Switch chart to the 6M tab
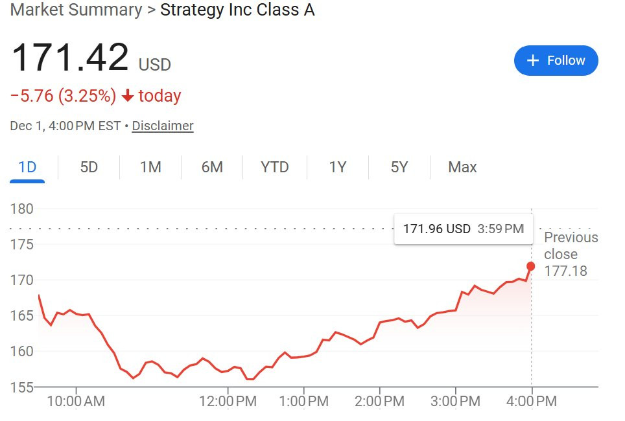This screenshot has height=421, width=625. 212,167
